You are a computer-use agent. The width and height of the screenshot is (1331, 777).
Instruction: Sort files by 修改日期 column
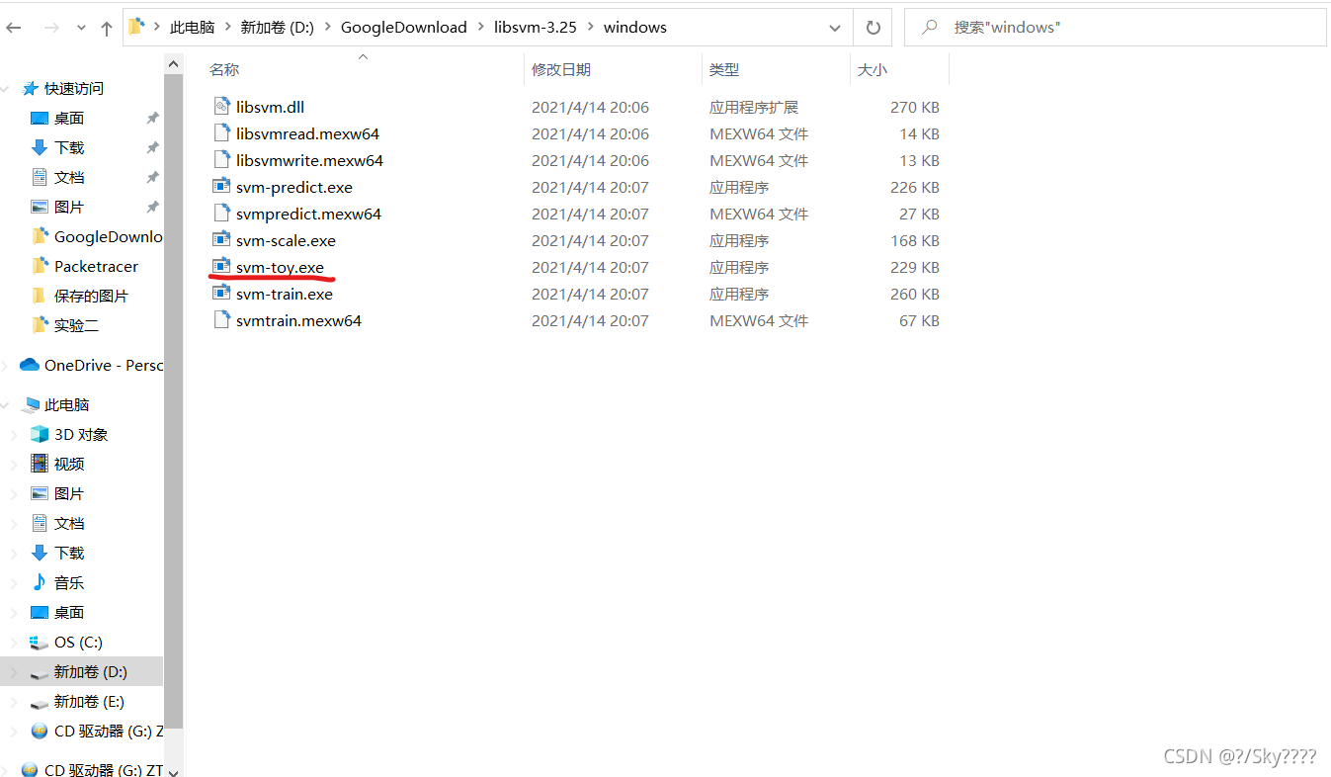[x=561, y=69]
